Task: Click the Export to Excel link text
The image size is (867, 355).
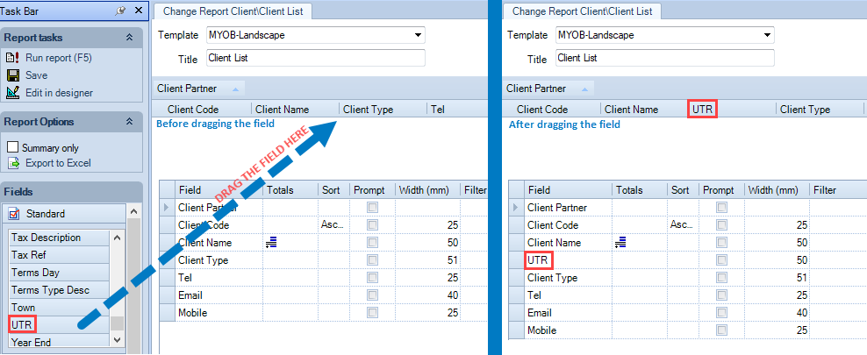Action: (x=58, y=163)
